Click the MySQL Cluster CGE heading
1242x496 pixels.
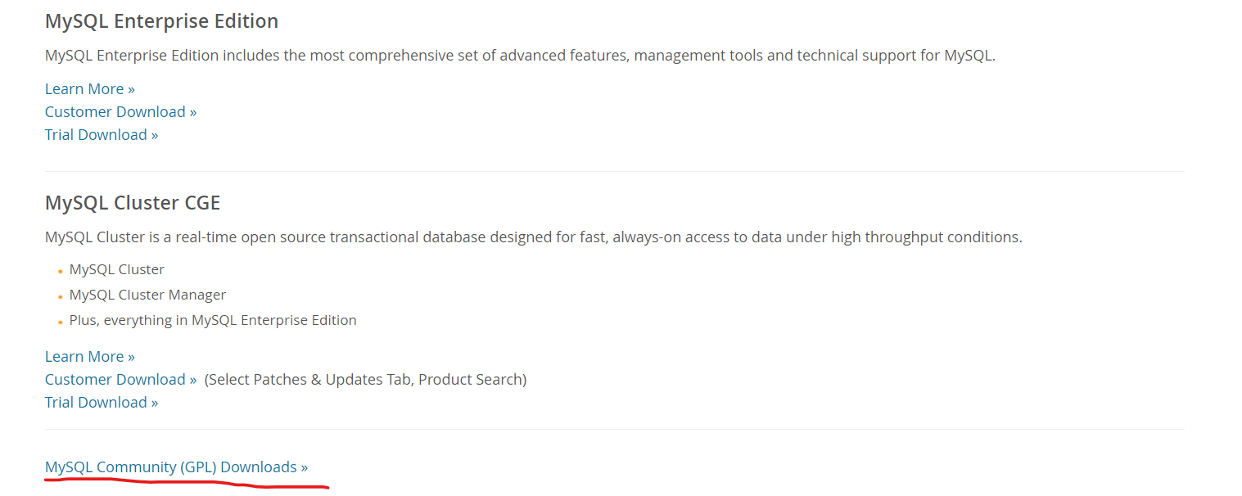(x=133, y=202)
